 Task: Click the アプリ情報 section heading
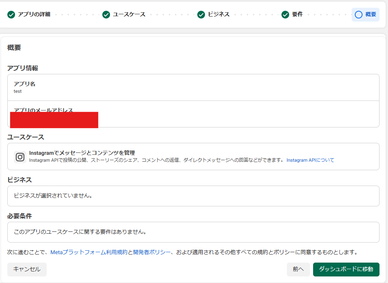(22, 68)
